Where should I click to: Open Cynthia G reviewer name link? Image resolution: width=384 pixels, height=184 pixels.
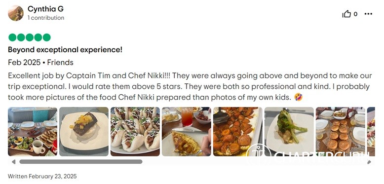pos(45,9)
